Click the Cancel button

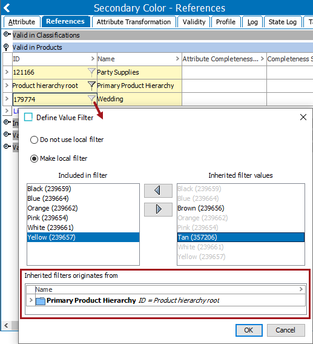[286, 330]
